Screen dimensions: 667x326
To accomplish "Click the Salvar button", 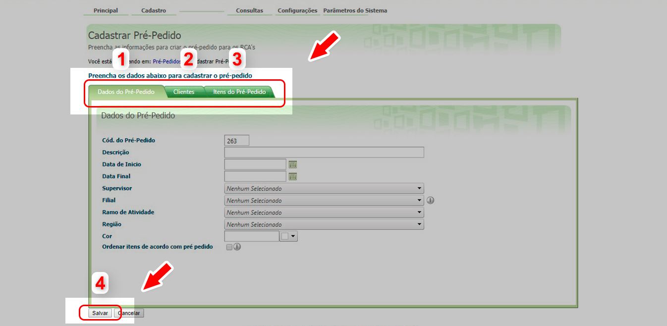I will pyautogui.click(x=100, y=313).
